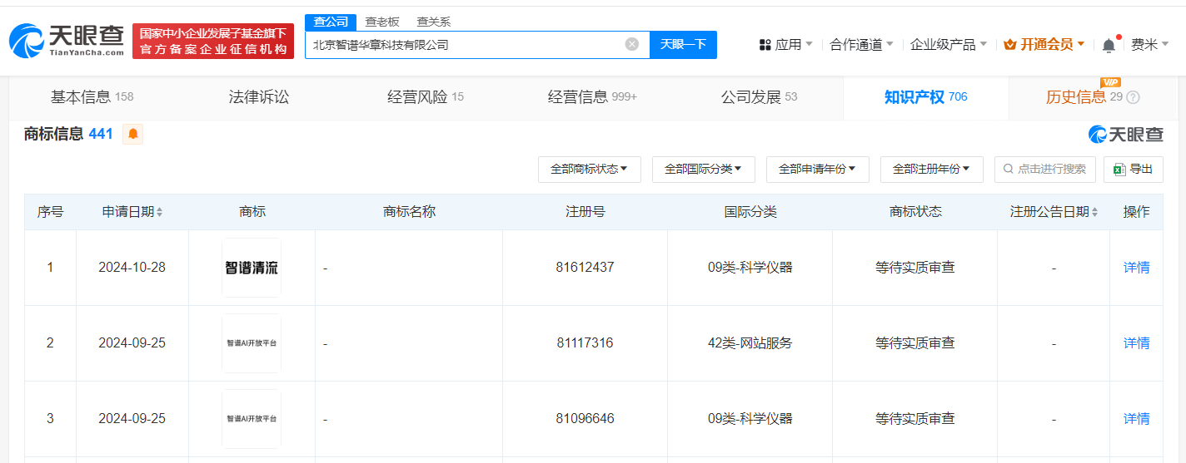
Task: Switch to the 查公司 search tab
Action: [331, 22]
